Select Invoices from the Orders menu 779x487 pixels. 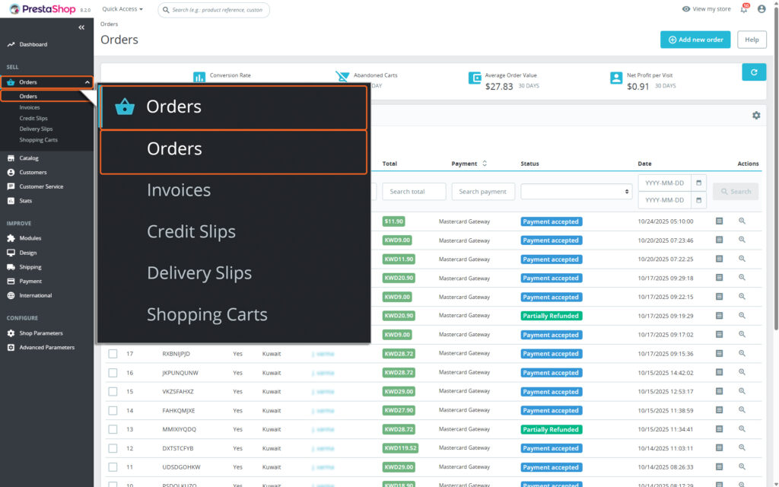[x=179, y=189]
